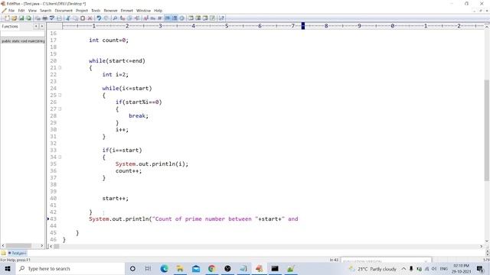Open the Help menu
The image size is (490, 275).
pyautogui.click(x=158, y=11)
